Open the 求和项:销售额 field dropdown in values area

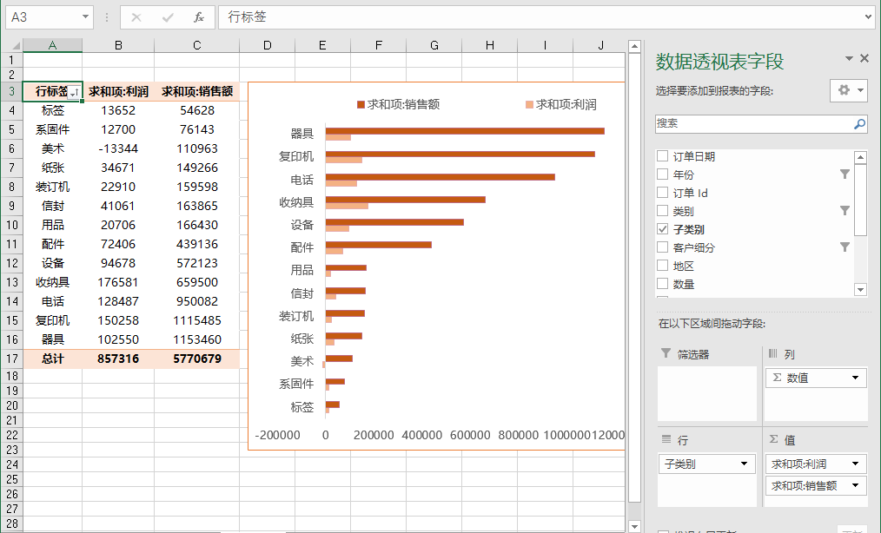(x=855, y=485)
